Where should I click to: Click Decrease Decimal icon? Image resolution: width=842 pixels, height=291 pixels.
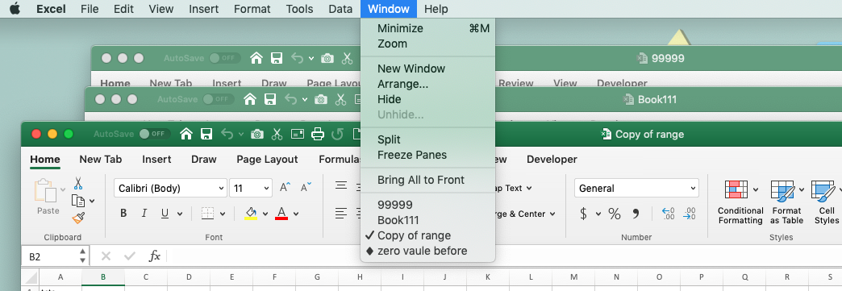[x=689, y=214]
